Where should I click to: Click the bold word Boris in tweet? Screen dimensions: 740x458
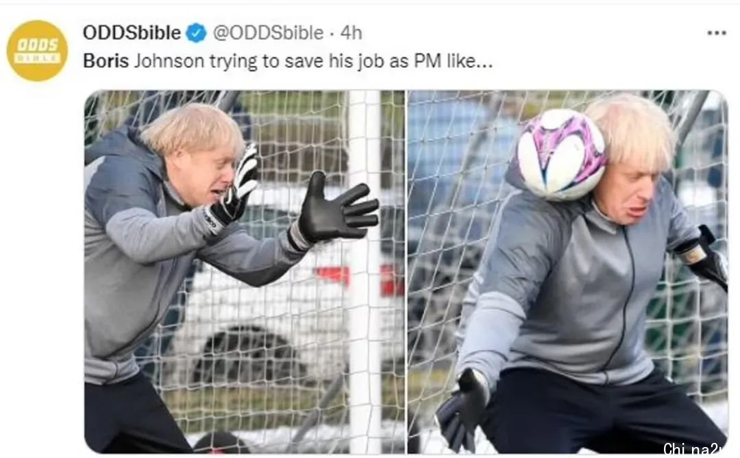pyautogui.click(x=106, y=61)
